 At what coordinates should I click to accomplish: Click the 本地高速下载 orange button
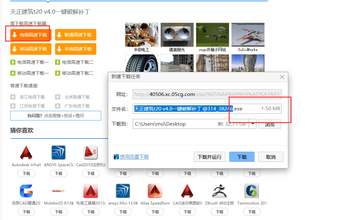click(x=75, y=49)
